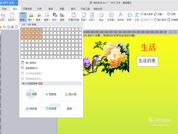Click 更多 for more table templates

tap(71, 109)
